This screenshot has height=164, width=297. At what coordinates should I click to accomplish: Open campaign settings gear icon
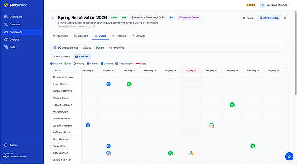(285, 18)
